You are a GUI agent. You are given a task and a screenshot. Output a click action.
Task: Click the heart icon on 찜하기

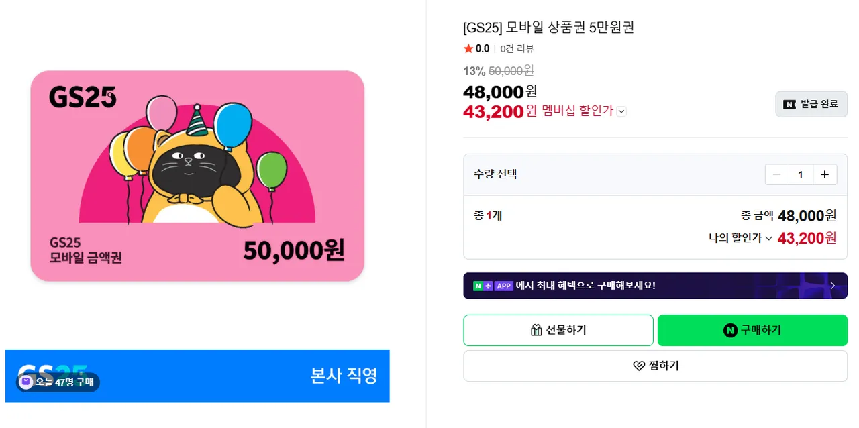(x=639, y=366)
